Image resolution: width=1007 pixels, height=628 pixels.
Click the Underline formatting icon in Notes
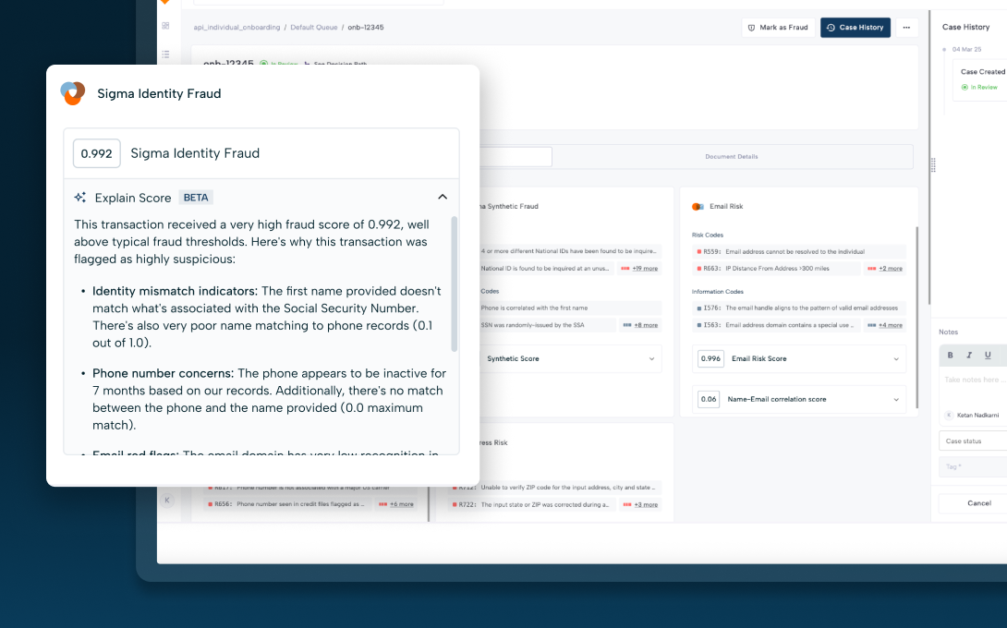point(988,356)
